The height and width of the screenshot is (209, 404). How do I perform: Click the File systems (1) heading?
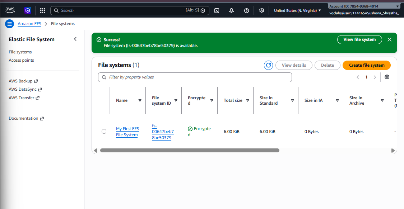tap(119, 65)
